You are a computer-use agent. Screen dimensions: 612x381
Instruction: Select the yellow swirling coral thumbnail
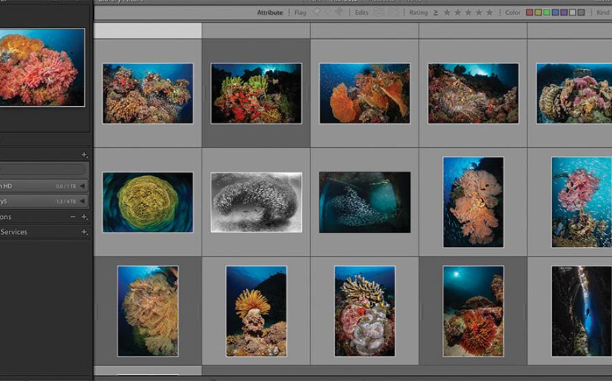point(148,202)
